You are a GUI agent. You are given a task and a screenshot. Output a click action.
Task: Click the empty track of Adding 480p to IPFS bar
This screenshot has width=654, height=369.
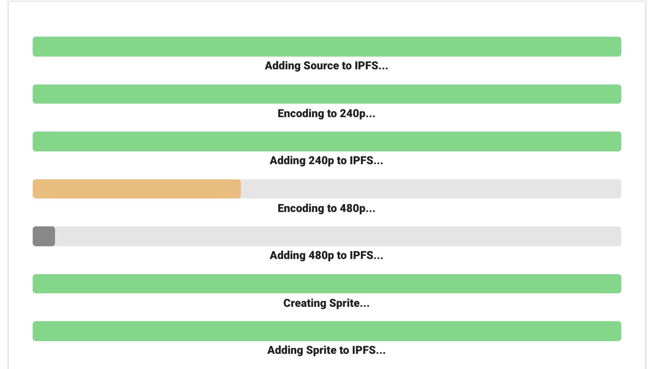(338, 236)
